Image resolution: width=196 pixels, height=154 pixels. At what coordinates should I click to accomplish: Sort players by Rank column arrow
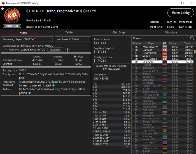coord(140,43)
